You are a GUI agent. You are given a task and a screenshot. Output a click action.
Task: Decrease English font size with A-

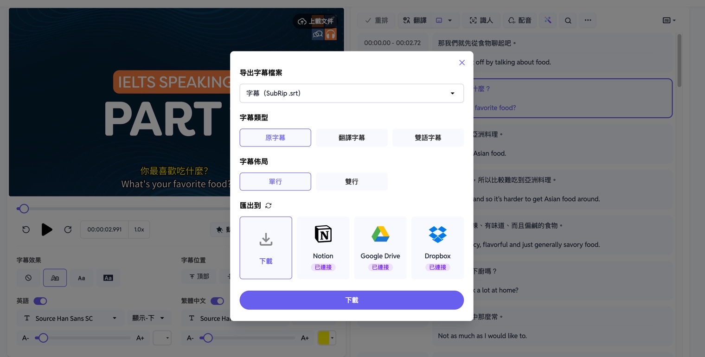26,338
